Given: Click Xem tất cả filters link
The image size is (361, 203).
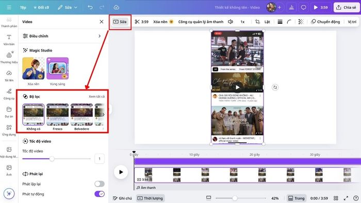Looking at the screenshot, I should pos(96,96).
